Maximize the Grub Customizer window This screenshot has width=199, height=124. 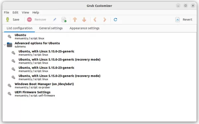tap(185, 6)
